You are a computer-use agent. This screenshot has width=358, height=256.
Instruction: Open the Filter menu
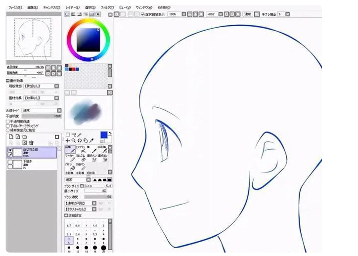click(x=107, y=7)
